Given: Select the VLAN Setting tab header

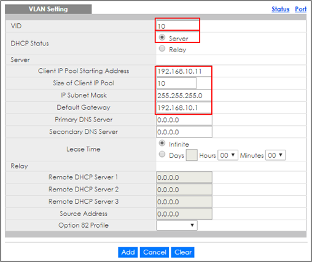Looking at the screenshot, I should [49, 9].
